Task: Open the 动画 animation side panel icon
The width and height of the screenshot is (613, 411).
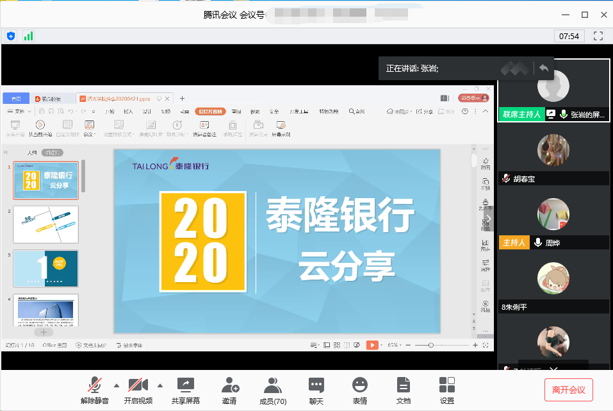Action: [x=485, y=164]
